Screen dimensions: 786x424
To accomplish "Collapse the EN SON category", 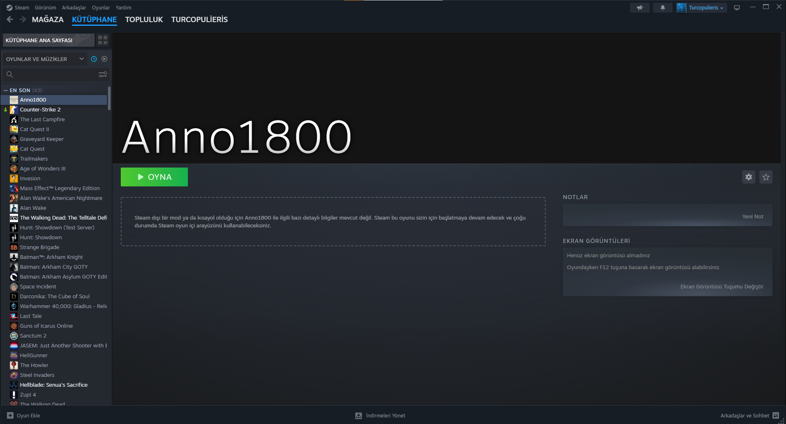I will (x=6, y=90).
